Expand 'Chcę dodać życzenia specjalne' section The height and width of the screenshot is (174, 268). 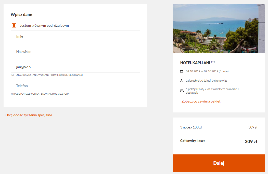[28, 115]
